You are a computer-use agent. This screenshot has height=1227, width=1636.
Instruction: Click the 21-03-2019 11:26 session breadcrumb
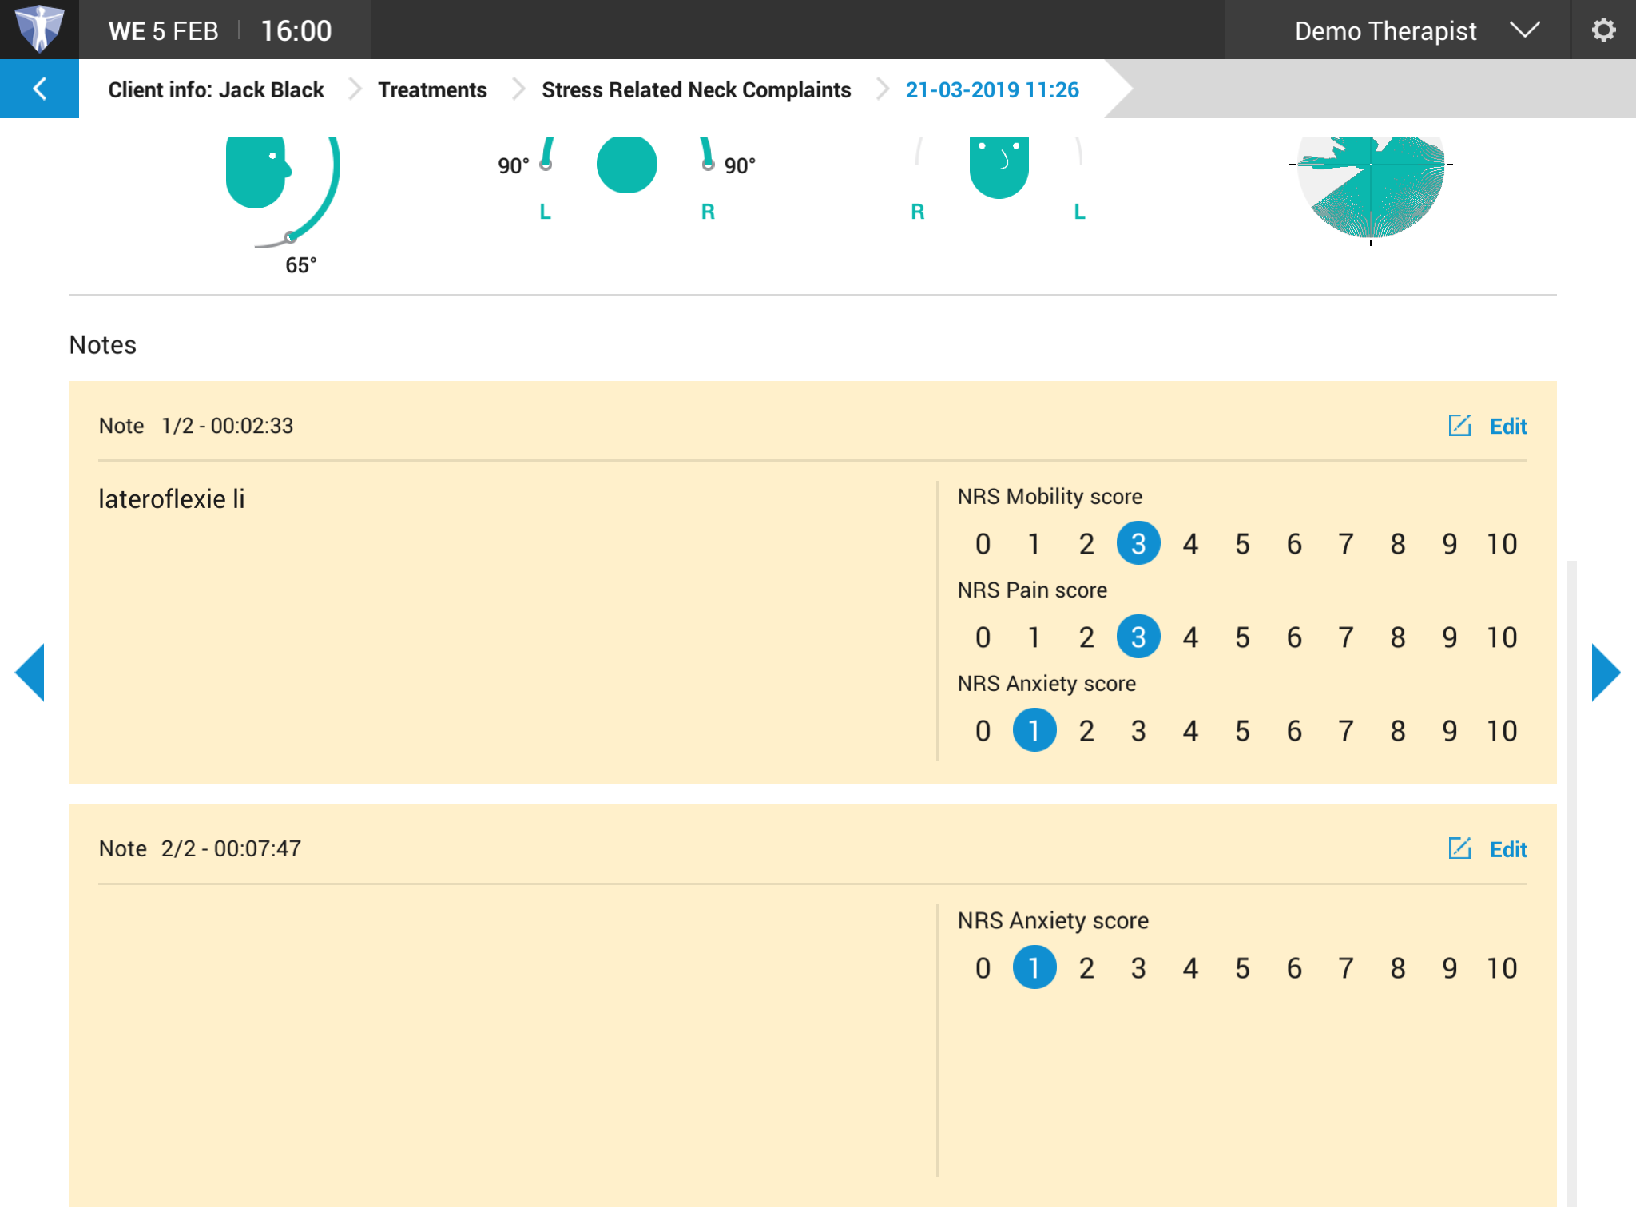[x=991, y=89]
